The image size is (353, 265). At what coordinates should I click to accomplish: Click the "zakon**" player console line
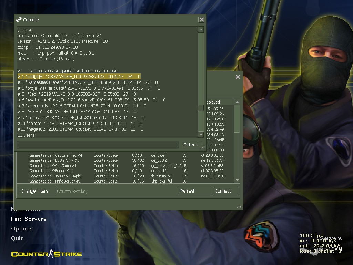pos(80,123)
